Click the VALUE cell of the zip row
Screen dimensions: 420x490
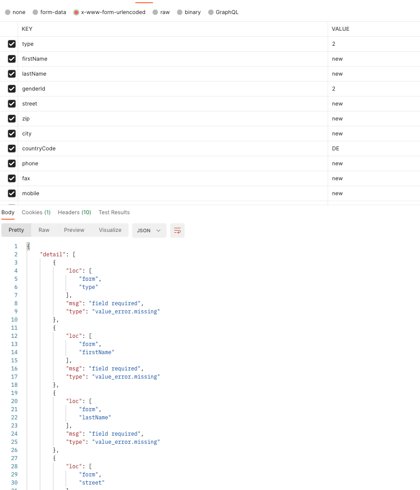(x=362, y=119)
